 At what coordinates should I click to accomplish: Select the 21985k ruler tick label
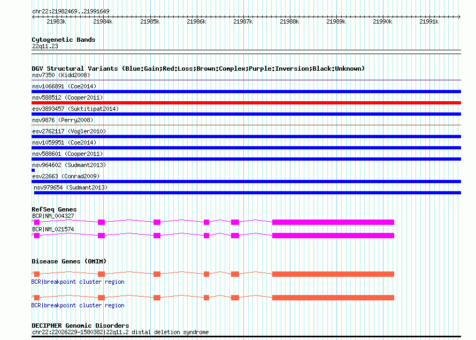tap(150, 21)
